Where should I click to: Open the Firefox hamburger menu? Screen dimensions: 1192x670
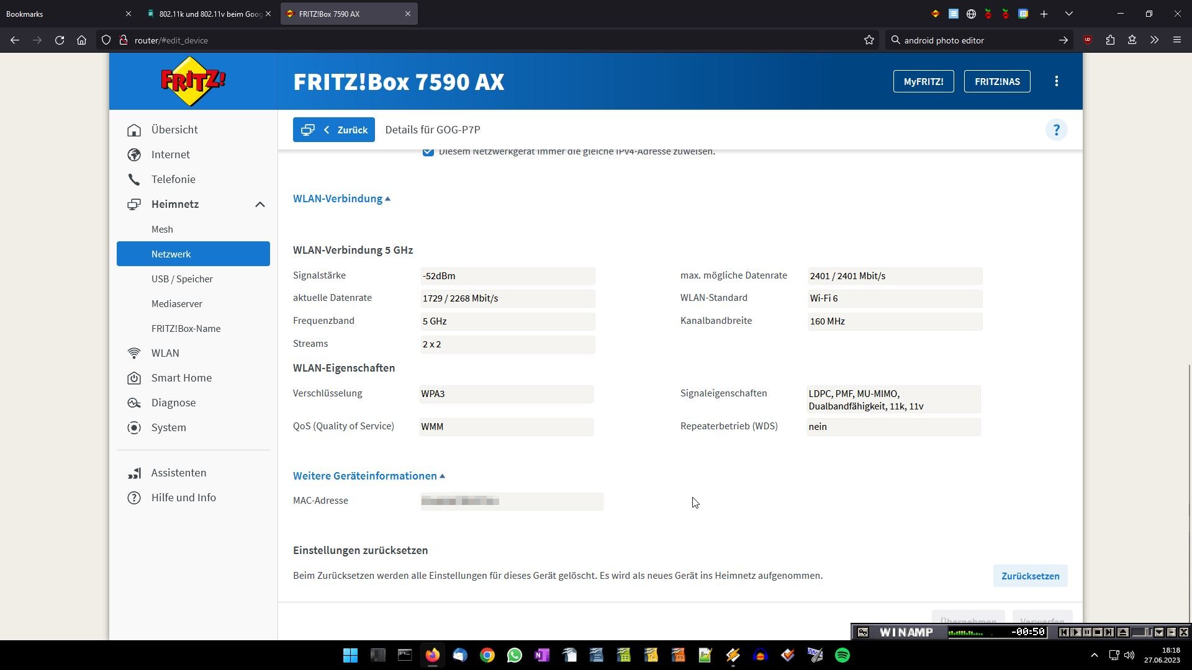pyautogui.click(x=1176, y=40)
